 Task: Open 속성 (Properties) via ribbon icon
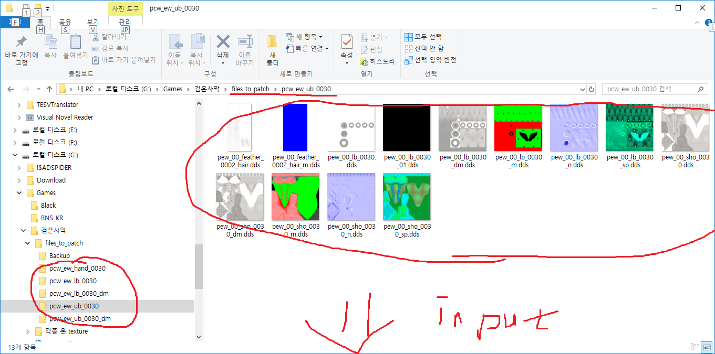coord(346,48)
